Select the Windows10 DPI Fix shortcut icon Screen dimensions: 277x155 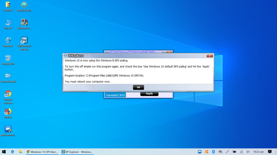(24, 44)
